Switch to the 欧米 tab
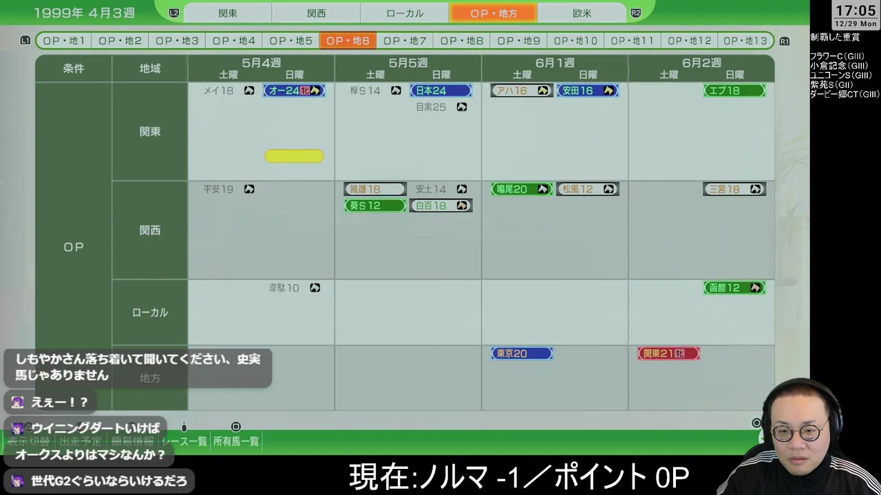The width and height of the screenshot is (881, 495). click(582, 13)
